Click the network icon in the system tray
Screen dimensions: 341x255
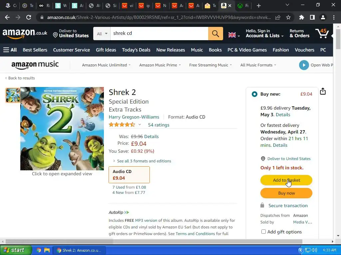click(x=307, y=250)
